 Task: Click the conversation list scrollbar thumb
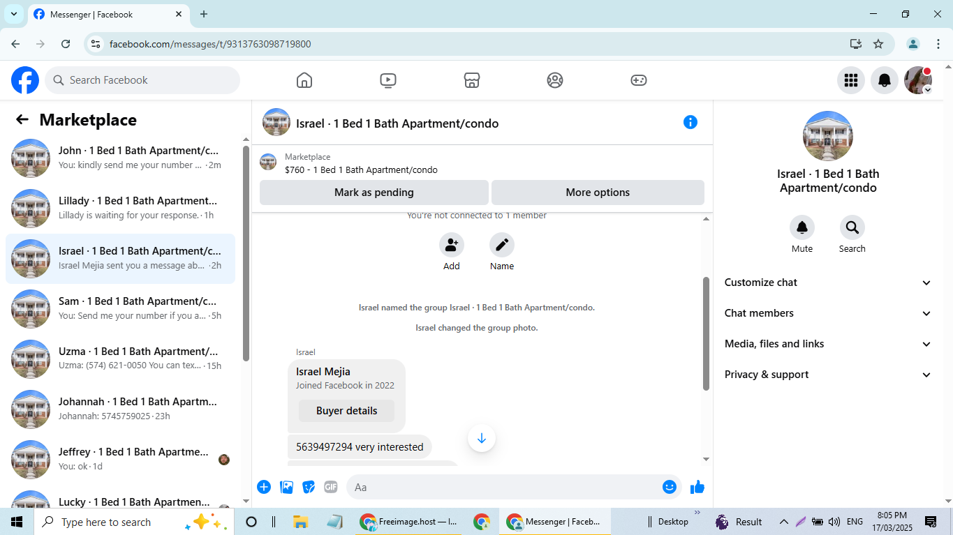(x=246, y=253)
